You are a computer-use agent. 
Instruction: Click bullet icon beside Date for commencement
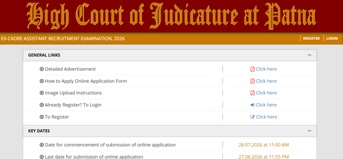42,145
